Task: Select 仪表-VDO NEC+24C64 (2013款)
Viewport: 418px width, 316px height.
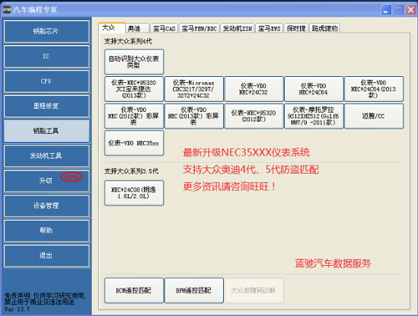Action: click(374, 89)
